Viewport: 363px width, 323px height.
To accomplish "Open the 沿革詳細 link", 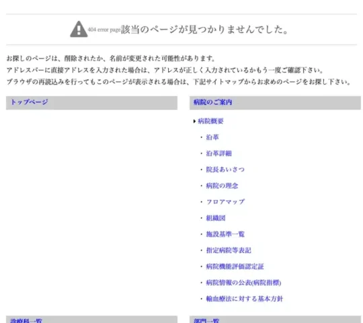I will click(x=218, y=153).
